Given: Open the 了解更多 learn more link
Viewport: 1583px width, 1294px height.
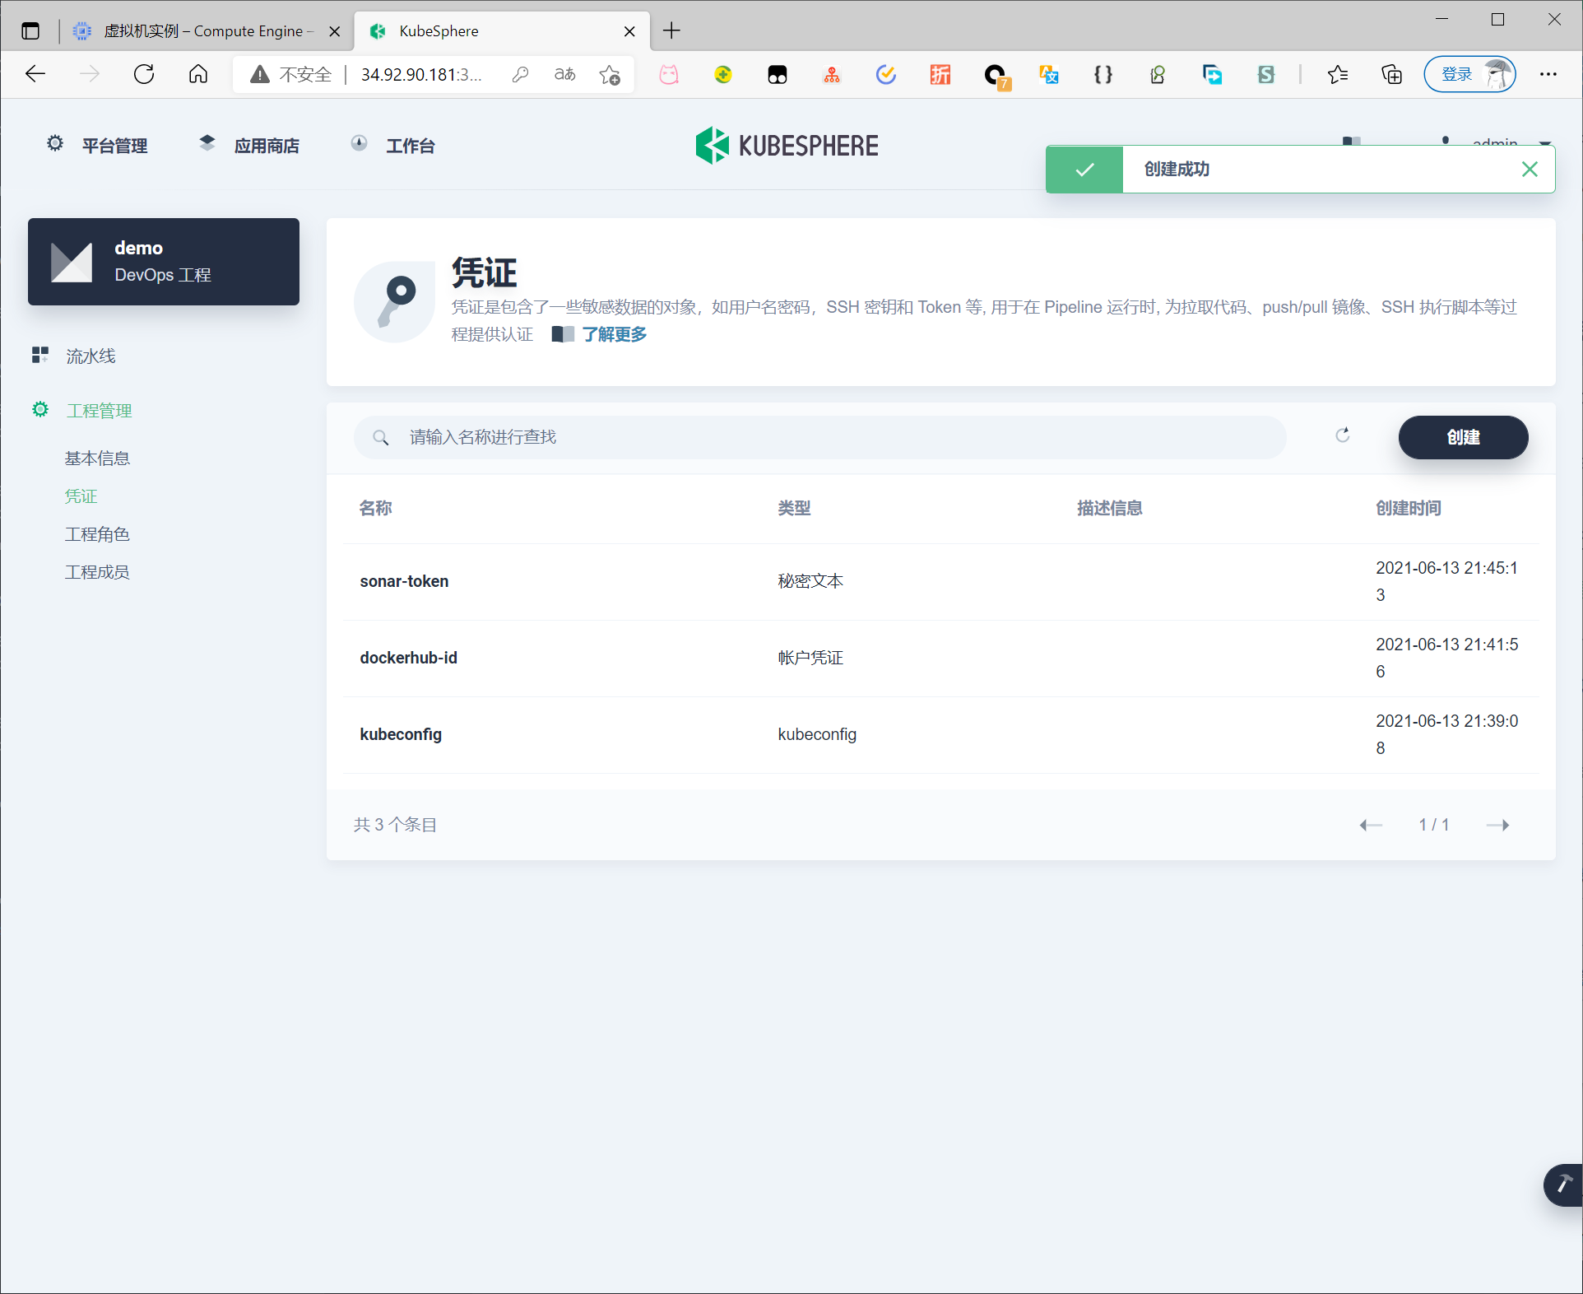Looking at the screenshot, I should (x=614, y=334).
